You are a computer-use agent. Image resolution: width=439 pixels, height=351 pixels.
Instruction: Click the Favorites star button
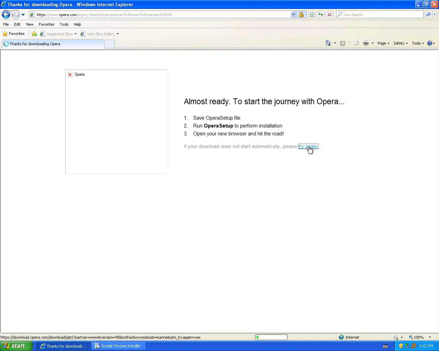click(x=14, y=34)
